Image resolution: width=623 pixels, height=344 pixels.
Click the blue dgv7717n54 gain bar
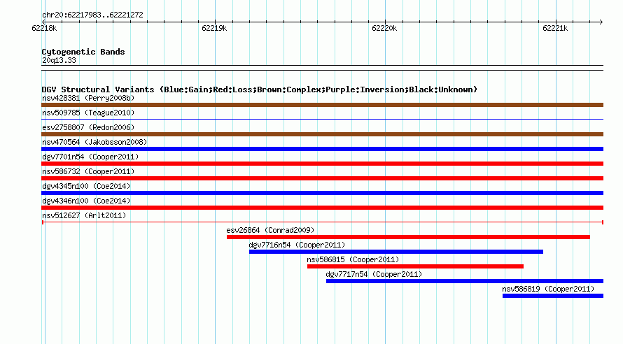[x=465, y=281]
